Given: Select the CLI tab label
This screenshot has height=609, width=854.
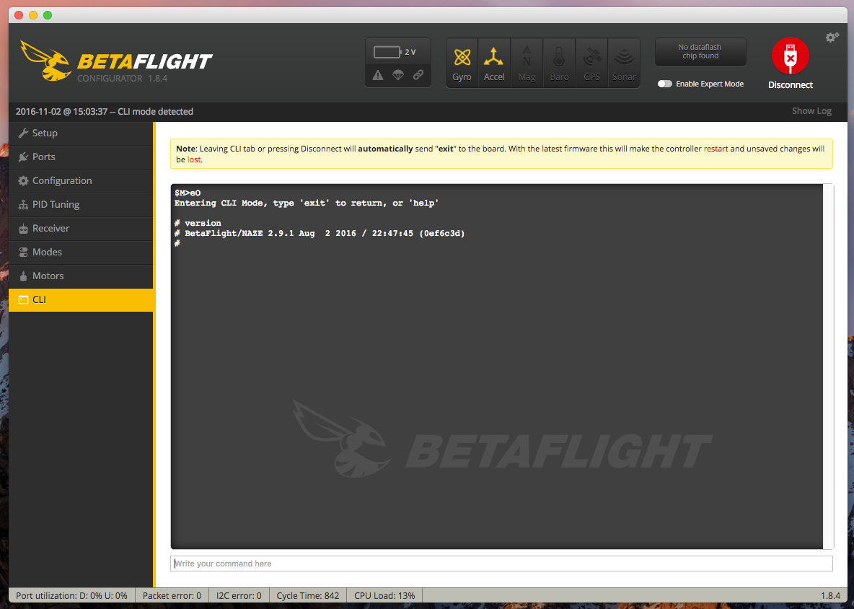Looking at the screenshot, I should coord(39,299).
